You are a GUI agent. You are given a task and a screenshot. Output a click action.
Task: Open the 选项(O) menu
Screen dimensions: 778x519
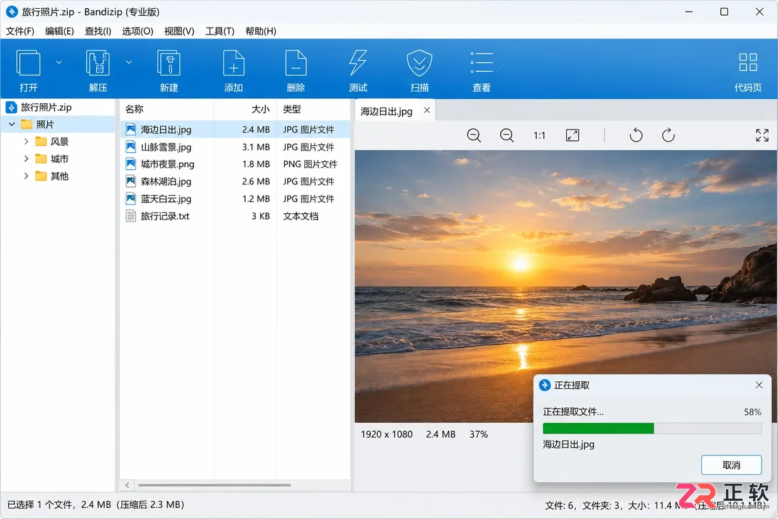(138, 31)
